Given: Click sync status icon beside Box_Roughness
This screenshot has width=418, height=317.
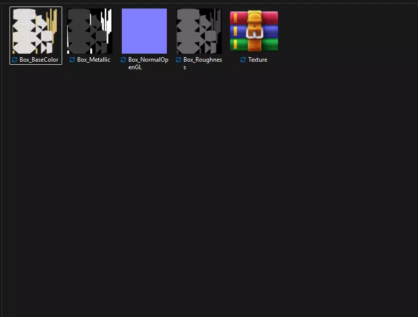Looking at the screenshot, I should point(178,60).
